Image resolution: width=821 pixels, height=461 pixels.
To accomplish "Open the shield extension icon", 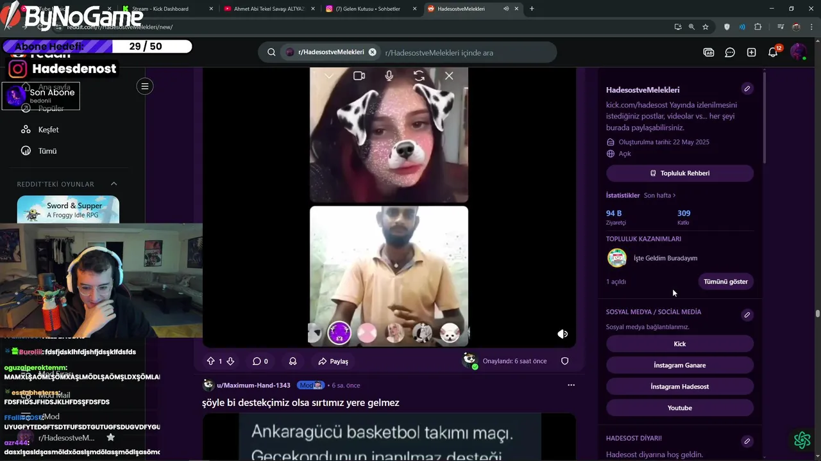I will pos(727,27).
